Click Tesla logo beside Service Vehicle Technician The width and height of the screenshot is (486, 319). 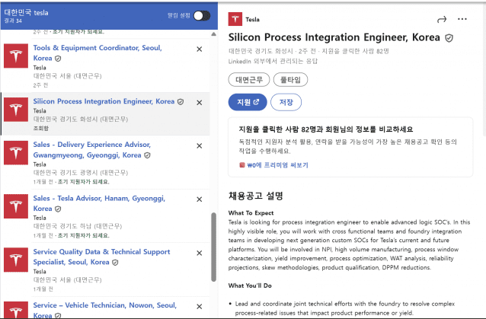tap(15, 309)
